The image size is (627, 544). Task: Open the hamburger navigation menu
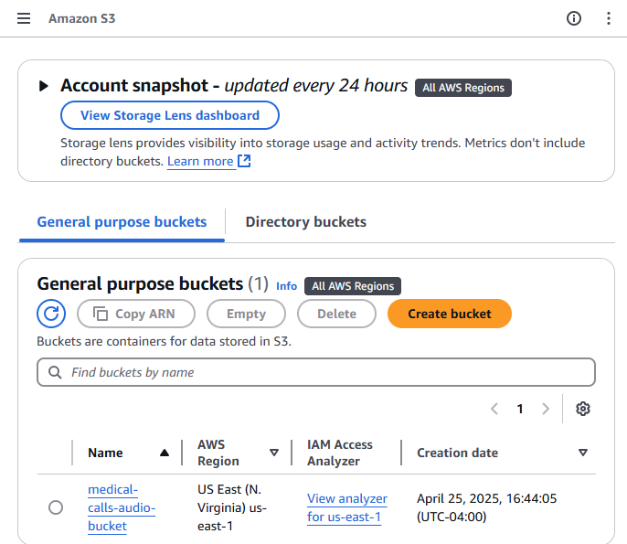click(x=24, y=18)
